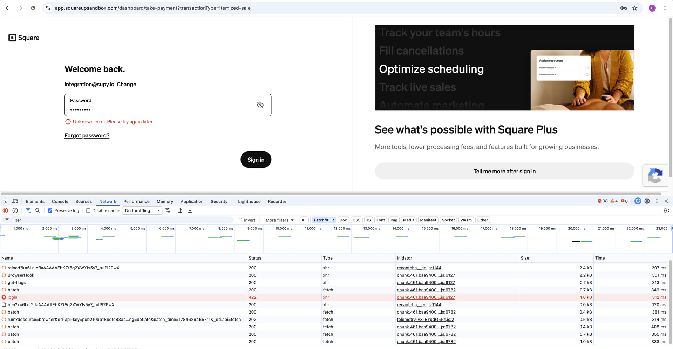Click the Sign in button
This screenshot has height=349, width=673.
(256, 160)
